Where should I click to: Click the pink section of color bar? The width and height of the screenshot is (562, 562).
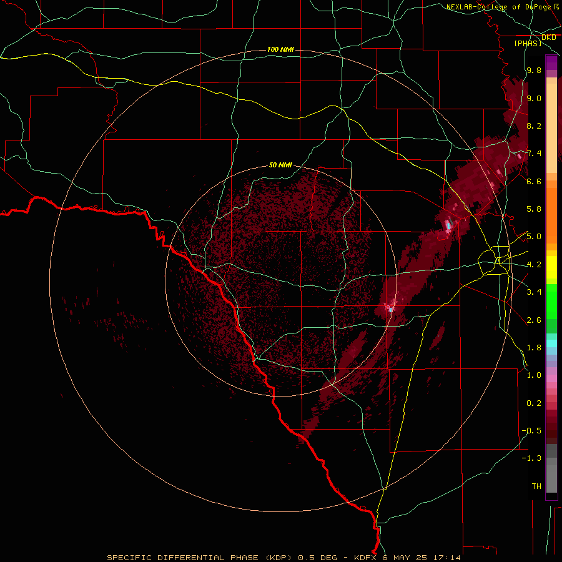click(551, 378)
